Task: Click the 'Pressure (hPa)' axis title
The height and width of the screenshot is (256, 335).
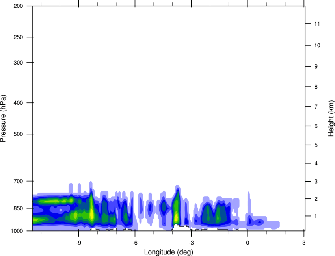Action: coord(3,119)
